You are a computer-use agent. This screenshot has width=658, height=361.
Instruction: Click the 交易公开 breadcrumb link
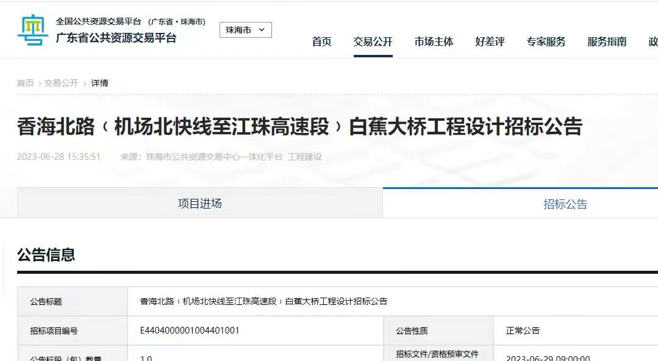pyautogui.click(x=61, y=83)
